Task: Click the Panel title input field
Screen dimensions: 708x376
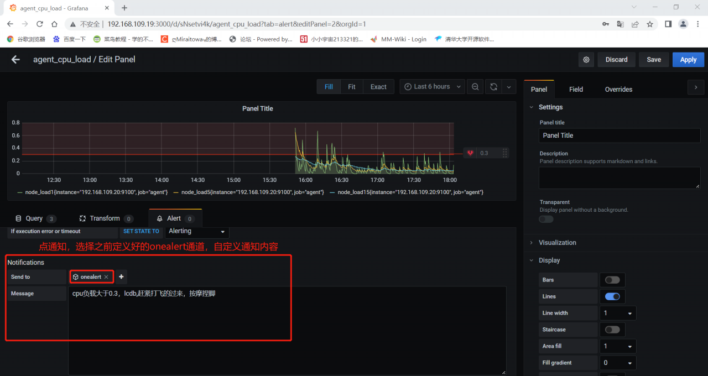Action: [x=619, y=135]
